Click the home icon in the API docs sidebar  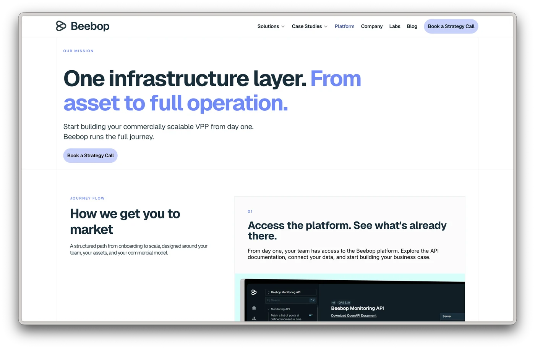254,308
